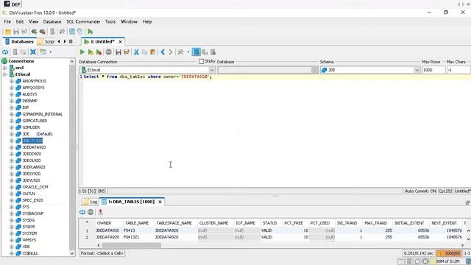This screenshot has width=471, height=265.
Task: Click the highlighted blue editor layout icon
Action: (x=196, y=52)
